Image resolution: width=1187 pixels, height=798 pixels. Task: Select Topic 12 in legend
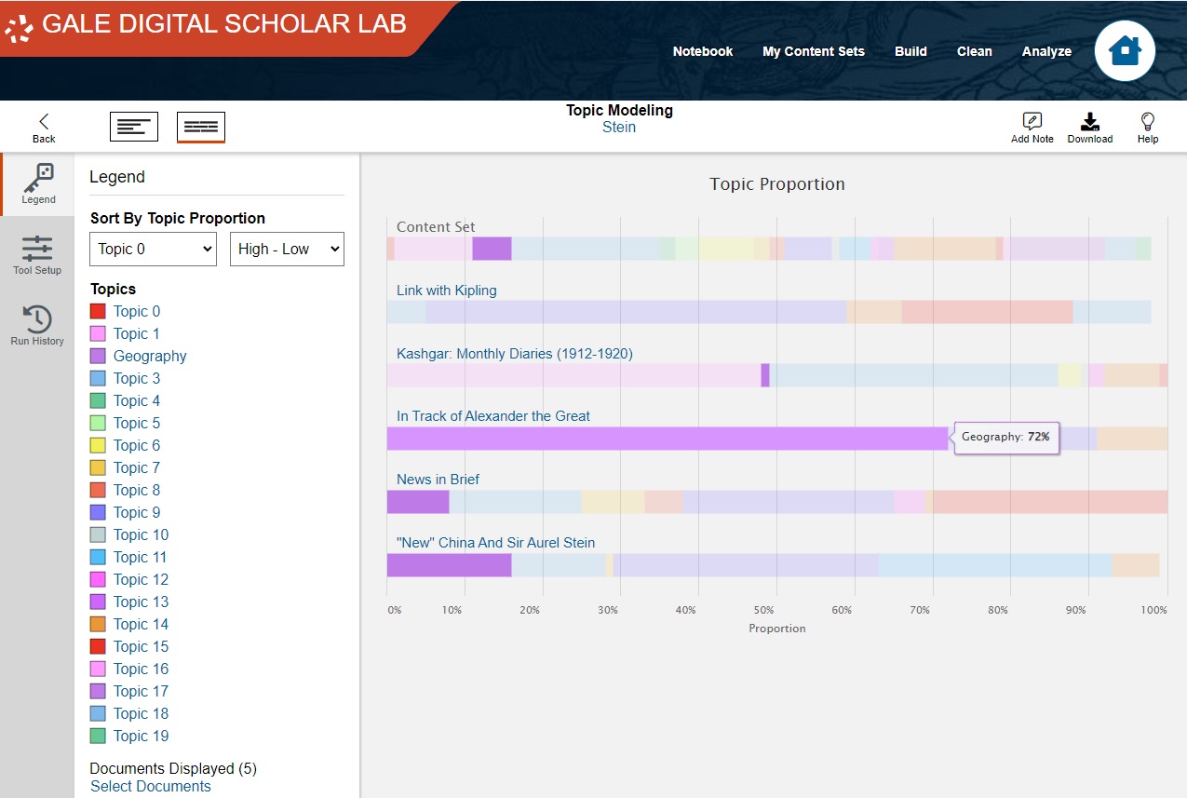tap(142, 579)
